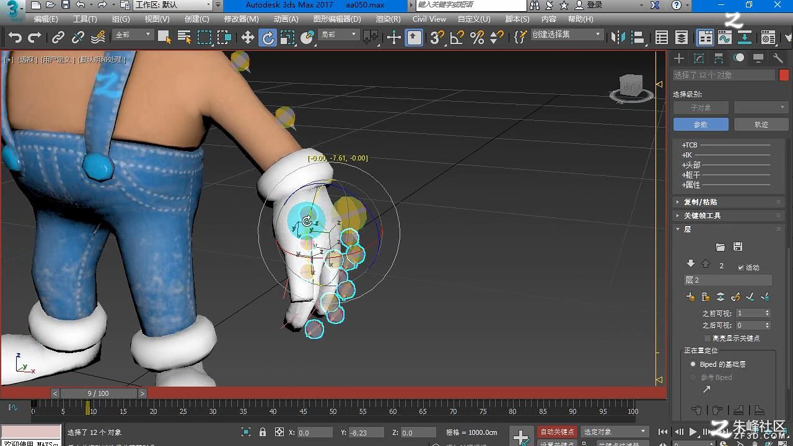Click the Undo arrow in the main toolbar
The image size is (793, 446).
15,38
